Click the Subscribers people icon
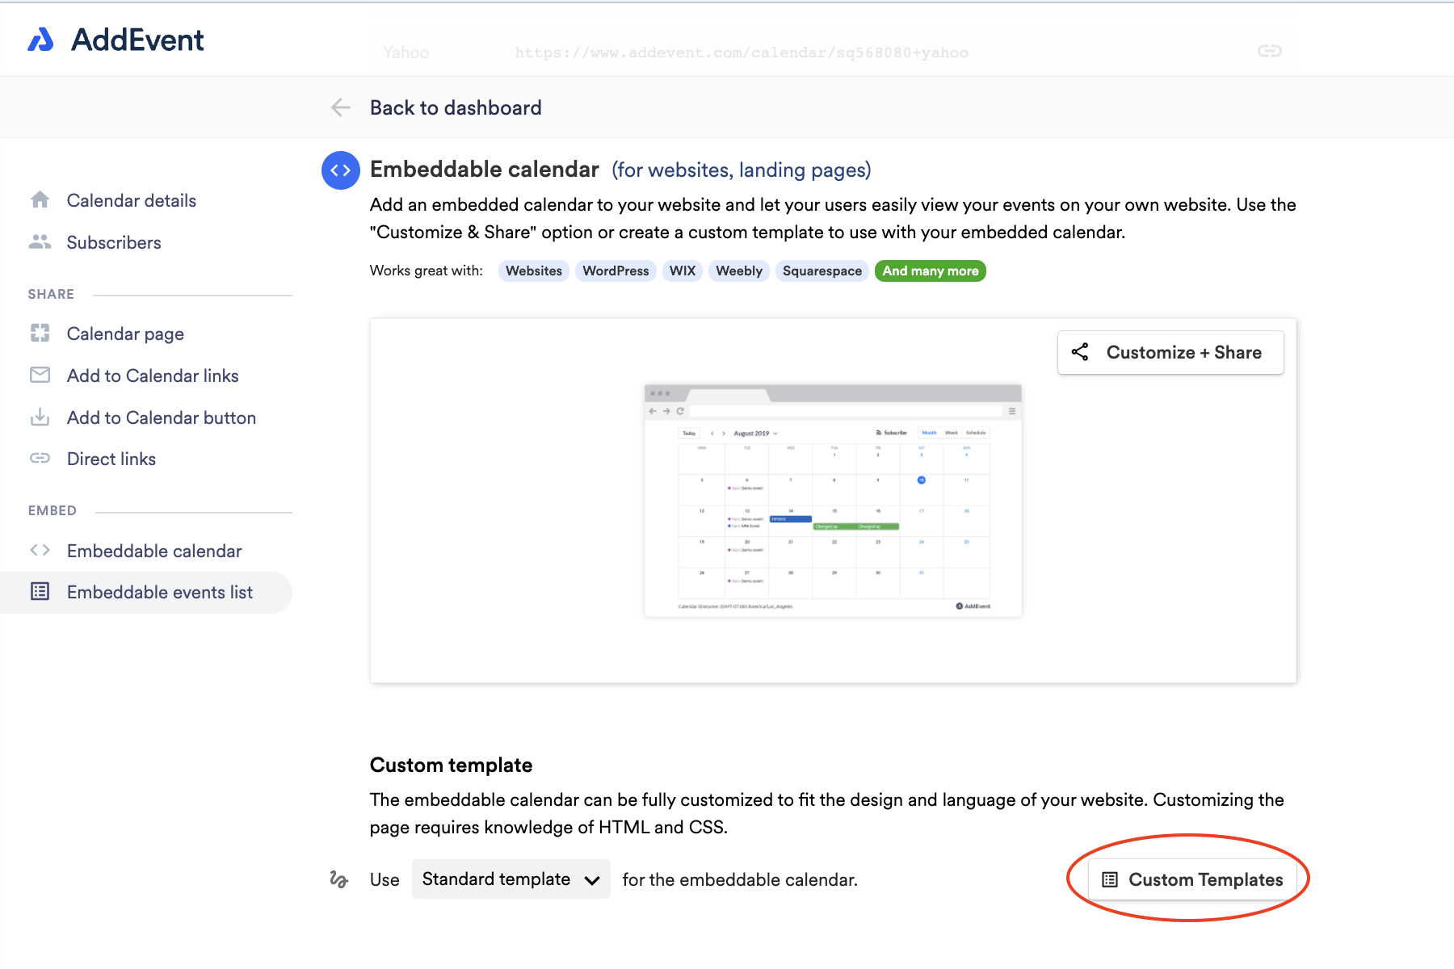This screenshot has width=1454, height=969. click(40, 241)
